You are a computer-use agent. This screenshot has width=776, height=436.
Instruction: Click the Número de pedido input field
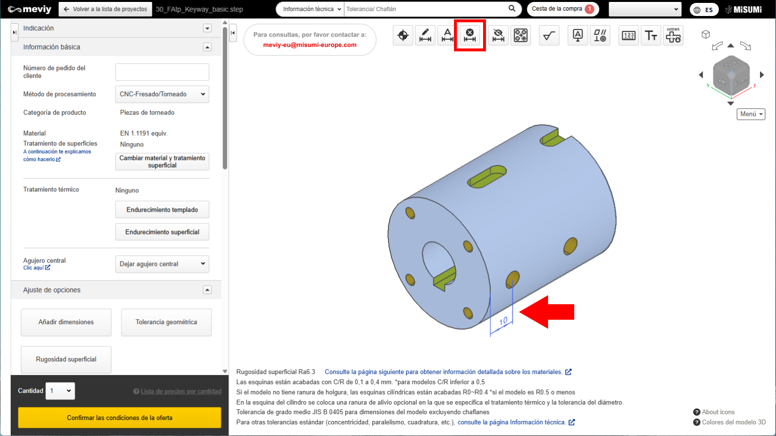162,72
